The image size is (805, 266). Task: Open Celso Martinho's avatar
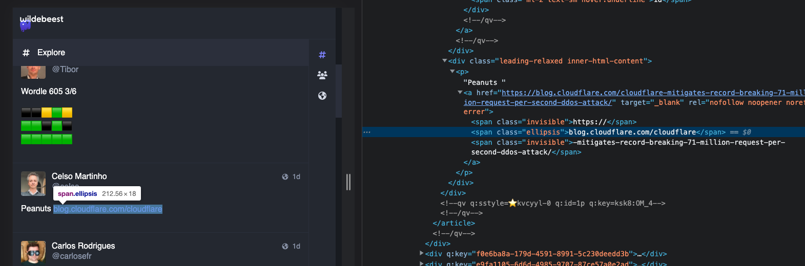point(33,184)
